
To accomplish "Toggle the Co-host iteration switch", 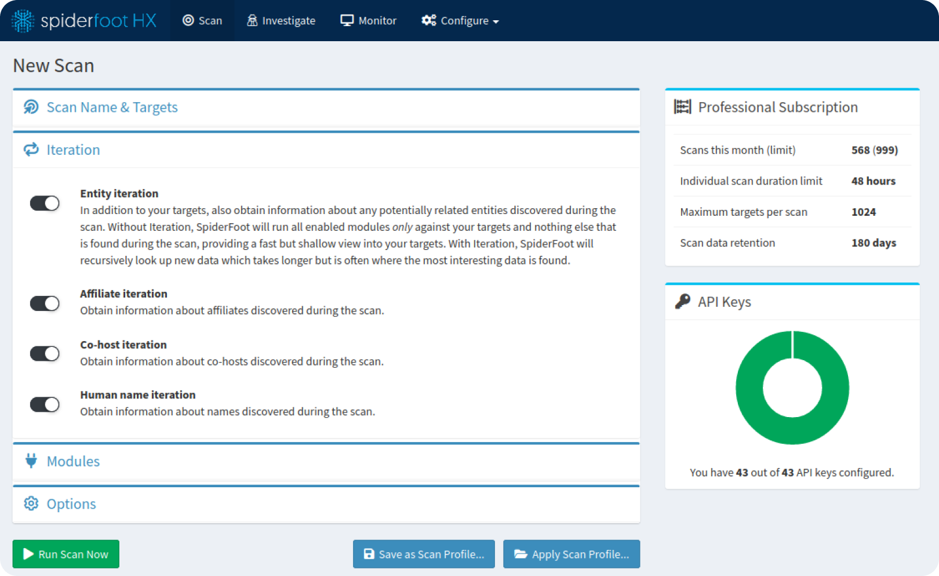I will tap(45, 353).
